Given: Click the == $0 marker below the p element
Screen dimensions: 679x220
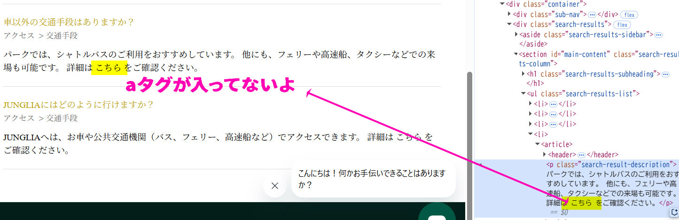Looking at the screenshot, I should tap(559, 212).
